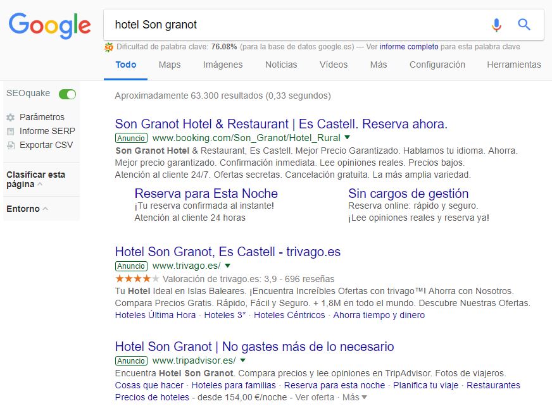Expand the Más arrow in tripadvisor ad
This screenshot has height=406, width=552.
(364, 397)
